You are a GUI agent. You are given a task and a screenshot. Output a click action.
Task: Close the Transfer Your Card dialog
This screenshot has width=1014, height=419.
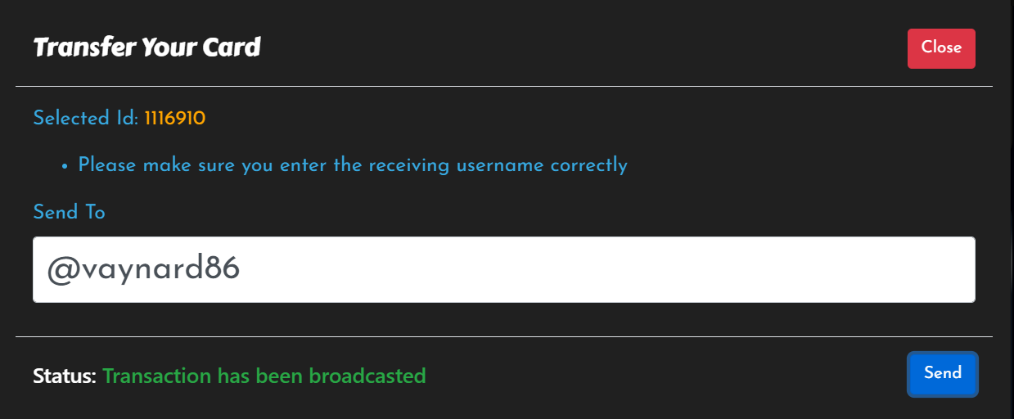click(x=941, y=48)
